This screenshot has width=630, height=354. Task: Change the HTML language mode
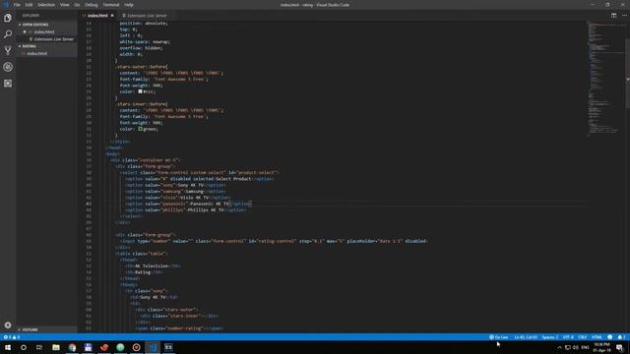click(x=597, y=337)
